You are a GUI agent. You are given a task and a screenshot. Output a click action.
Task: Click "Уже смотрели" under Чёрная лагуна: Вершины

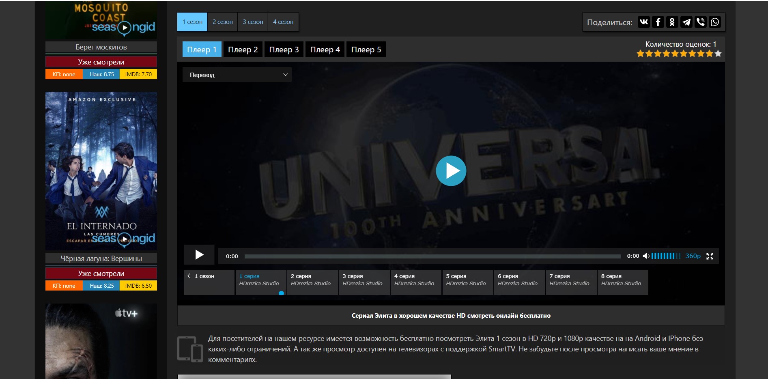pos(101,273)
